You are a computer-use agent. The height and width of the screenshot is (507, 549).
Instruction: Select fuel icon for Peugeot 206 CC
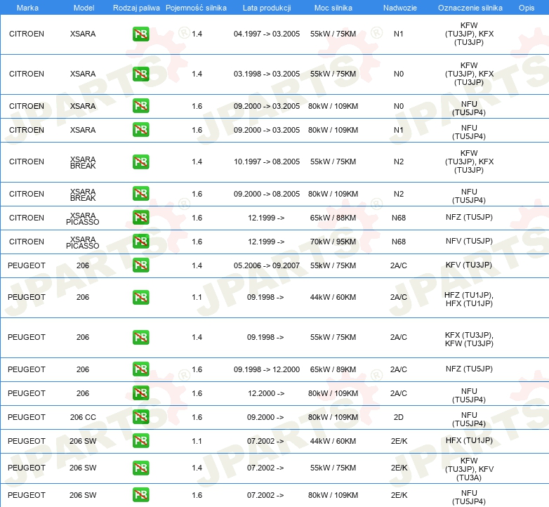pyautogui.click(x=140, y=416)
